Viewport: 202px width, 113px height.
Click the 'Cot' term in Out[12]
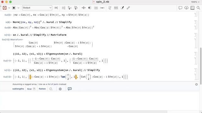click(83, 77)
